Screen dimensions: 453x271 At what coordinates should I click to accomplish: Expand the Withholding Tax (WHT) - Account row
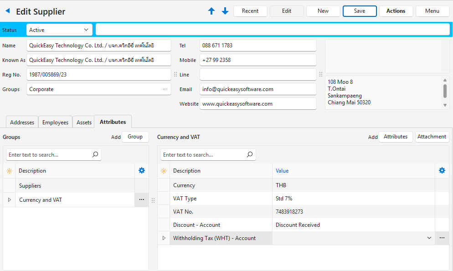(x=164, y=238)
